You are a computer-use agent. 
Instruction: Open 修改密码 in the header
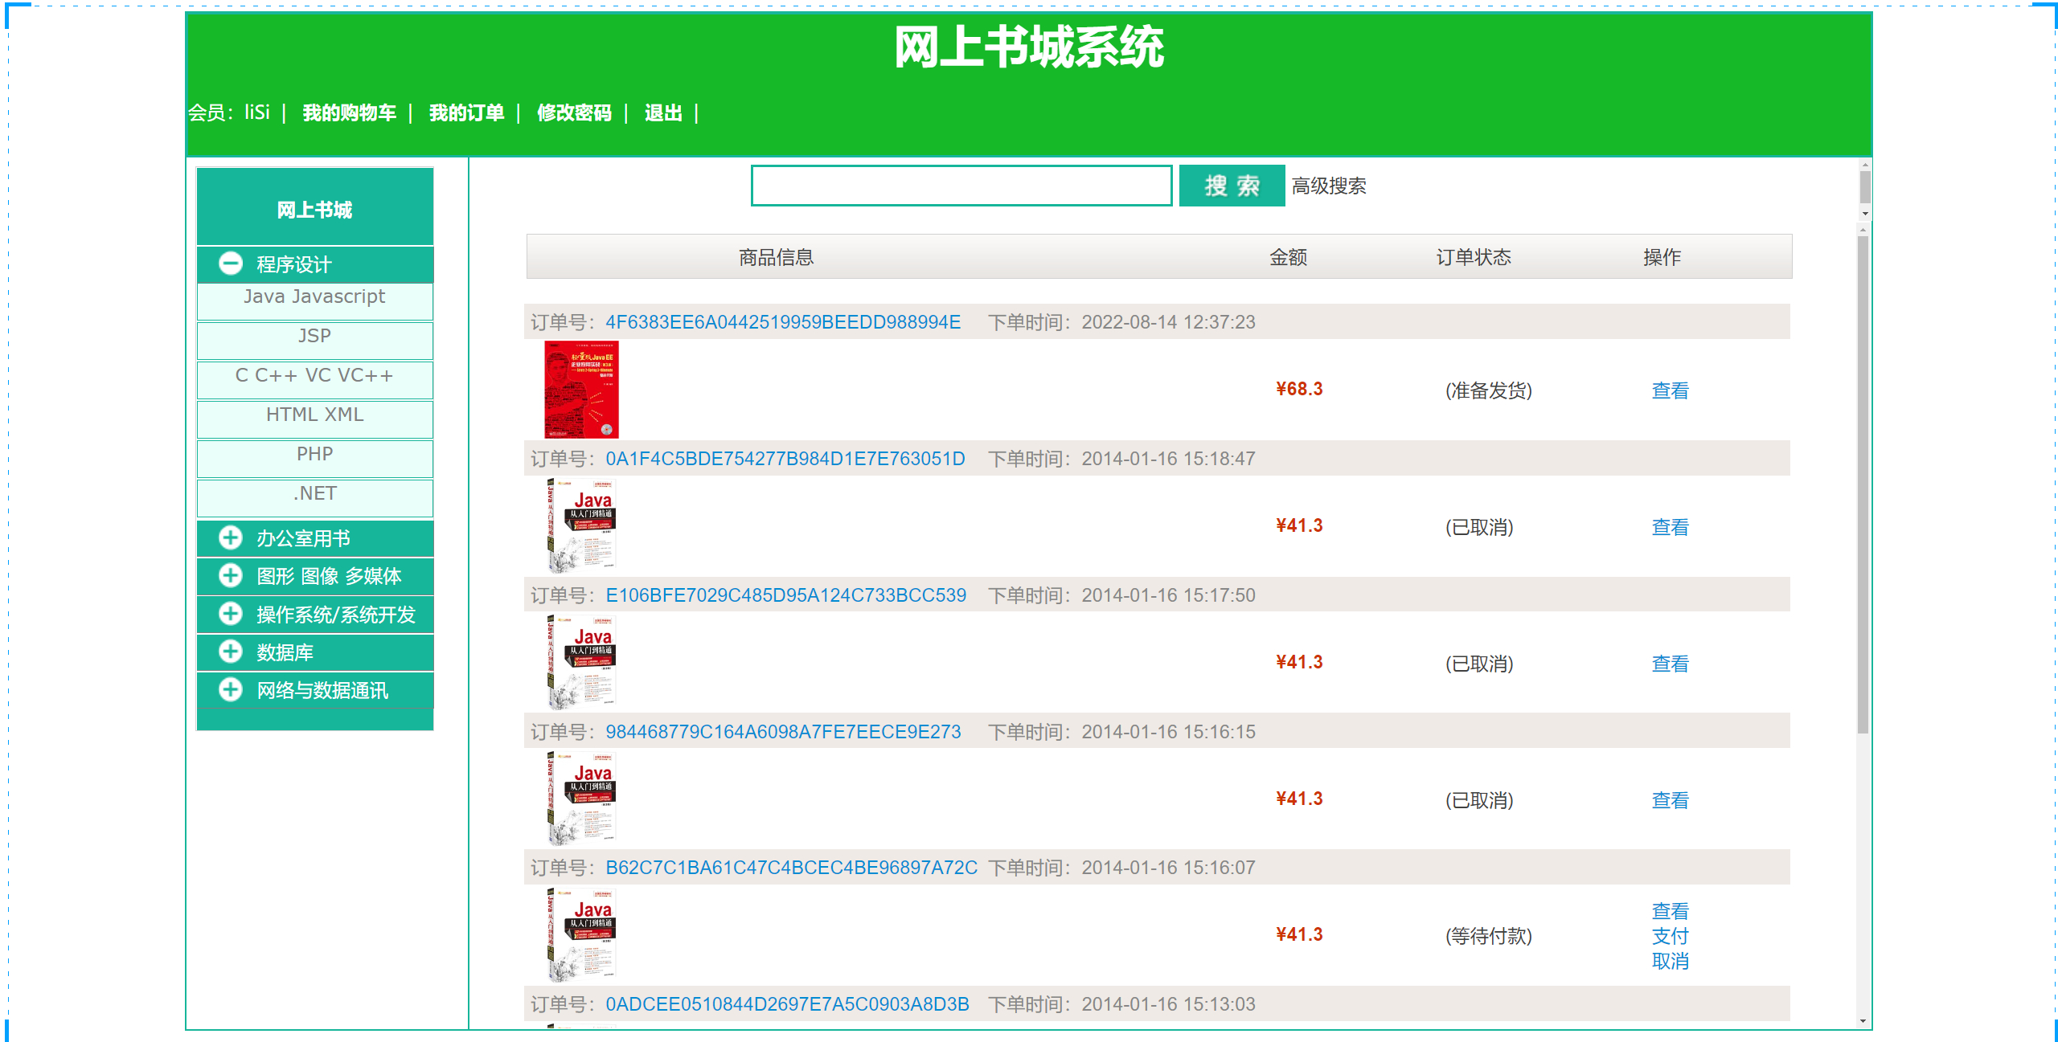(x=574, y=112)
